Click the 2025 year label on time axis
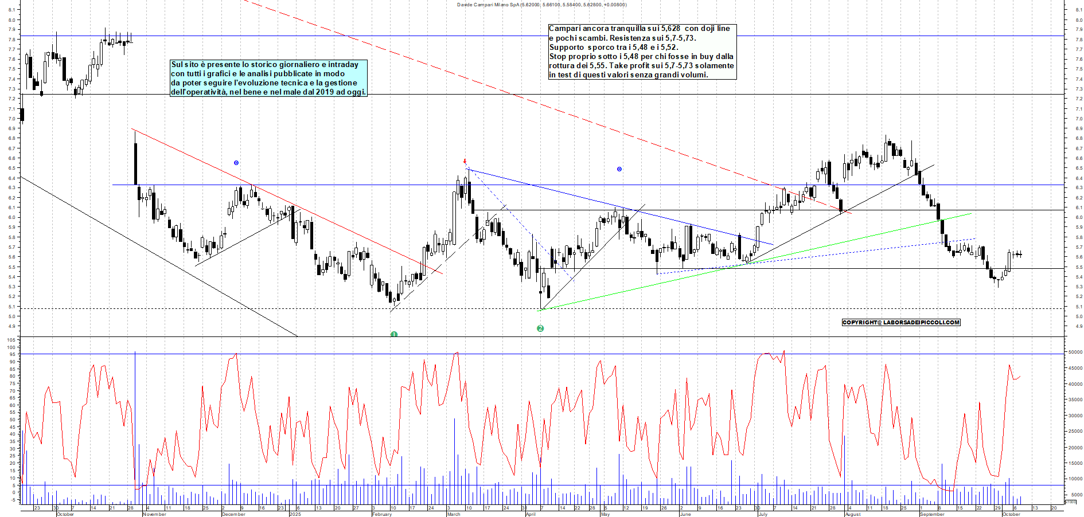The height and width of the screenshot is (517, 1084). click(295, 514)
